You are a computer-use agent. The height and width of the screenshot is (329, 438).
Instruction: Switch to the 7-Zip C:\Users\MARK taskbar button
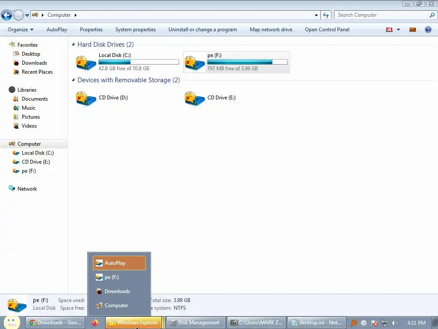pos(257,323)
